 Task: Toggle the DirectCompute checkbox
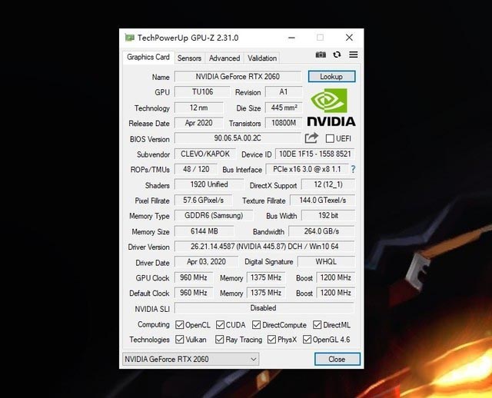(x=256, y=325)
